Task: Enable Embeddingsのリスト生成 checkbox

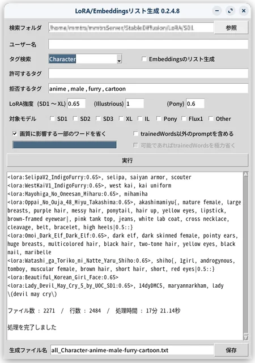Action: pyautogui.click(x=144, y=59)
